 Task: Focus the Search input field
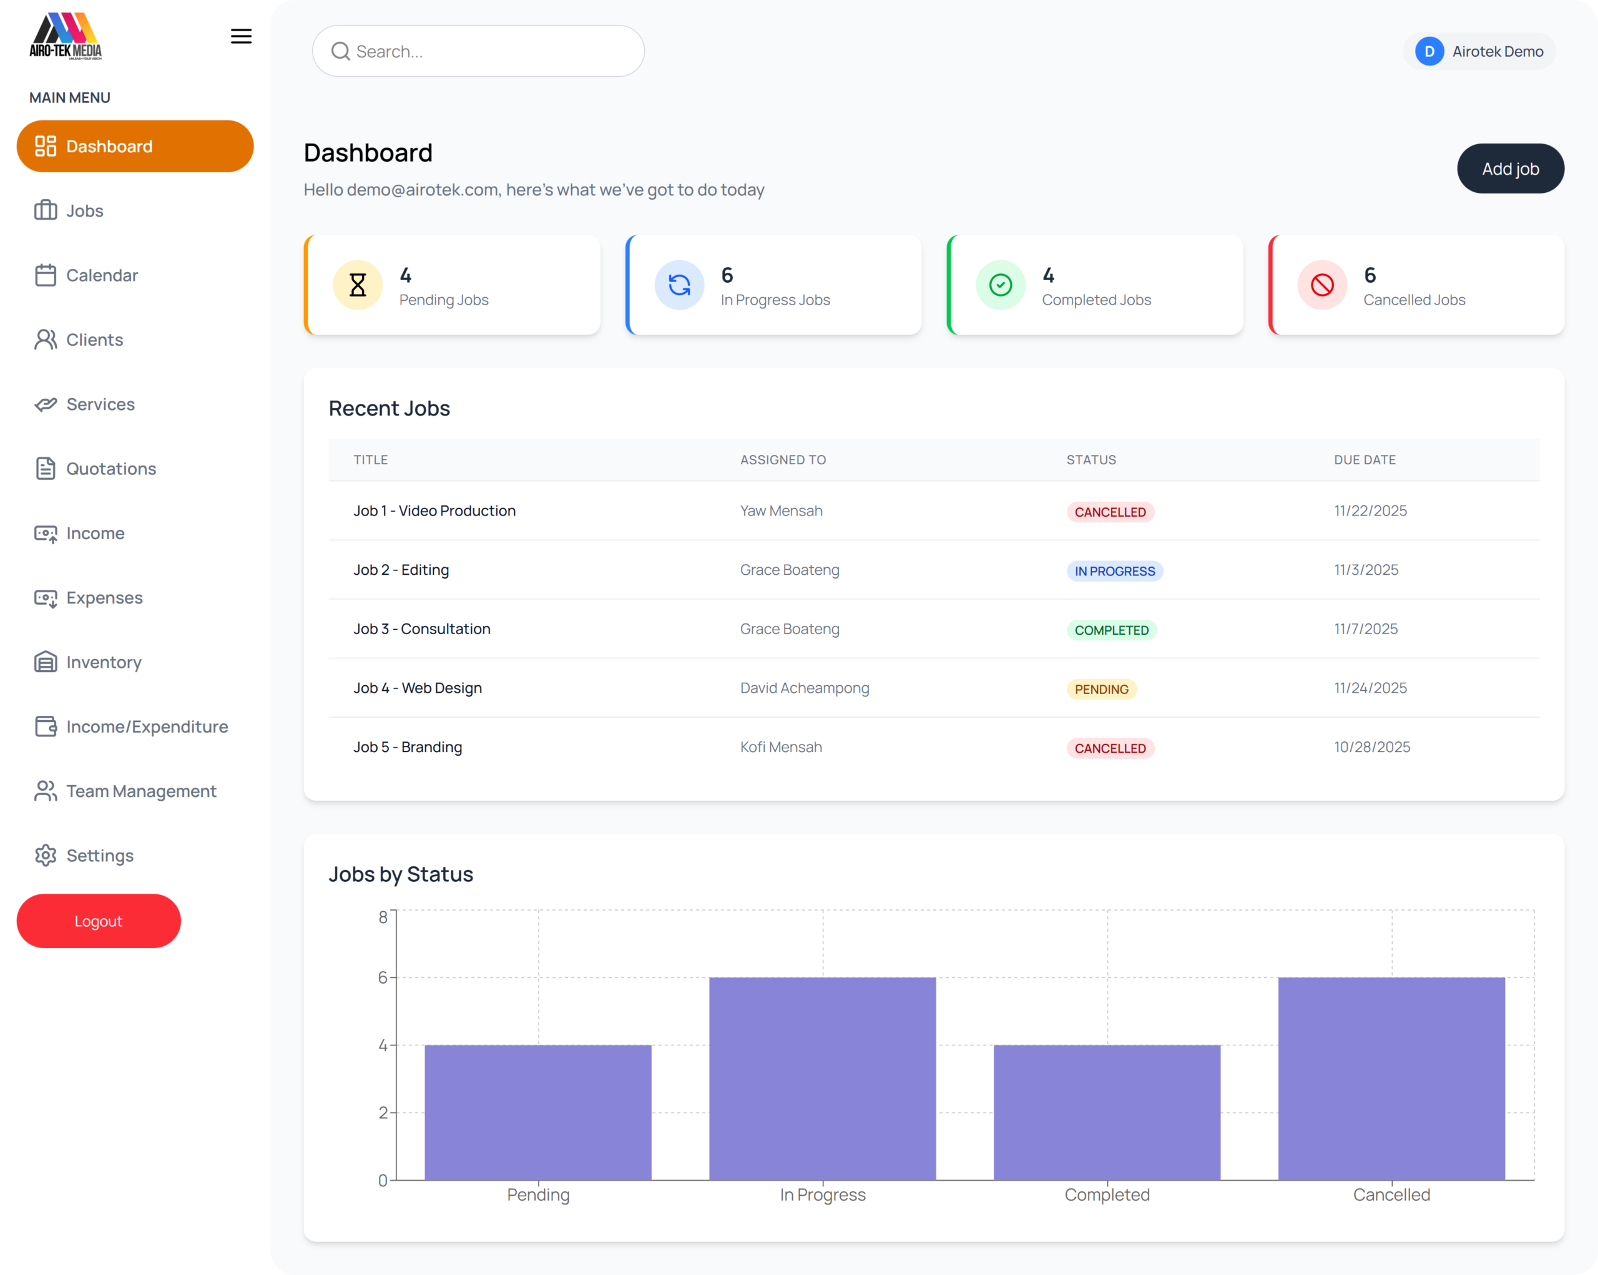(489, 51)
